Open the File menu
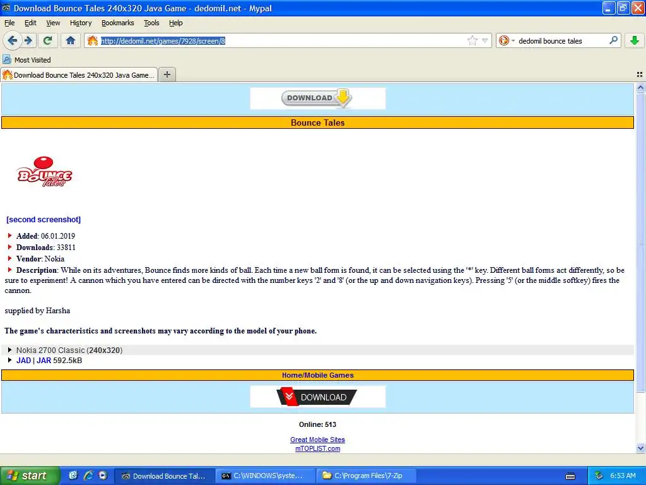Image resolution: width=646 pixels, height=485 pixels. [x=9, y=23]
